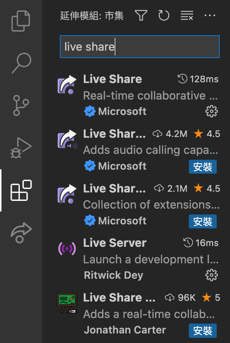Click the filter extensions funnel icon
This screenshot has width=230, height=343.
pos(141,15)
